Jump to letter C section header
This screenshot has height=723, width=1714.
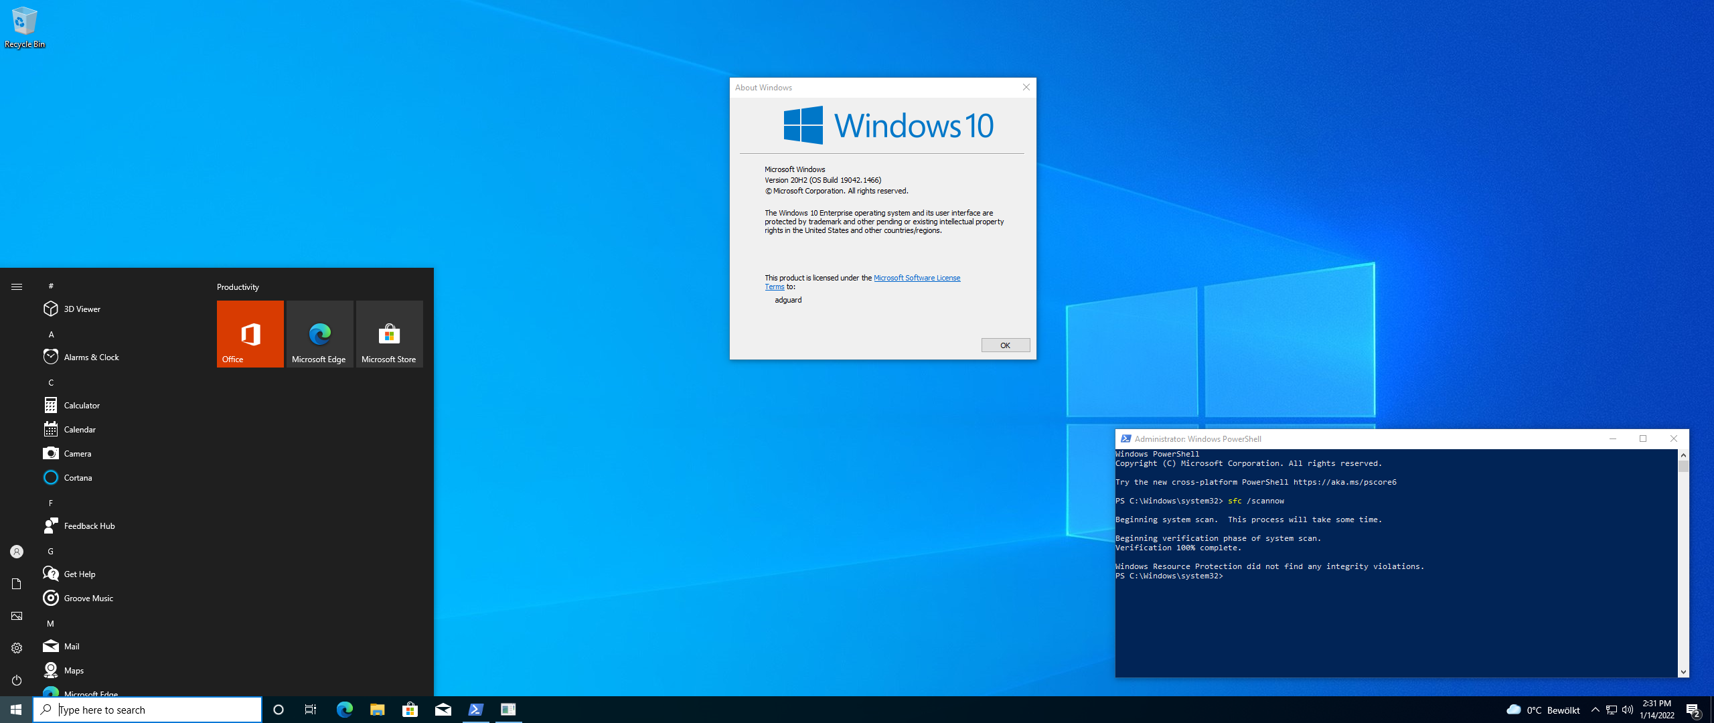click(x=51, y=382)
